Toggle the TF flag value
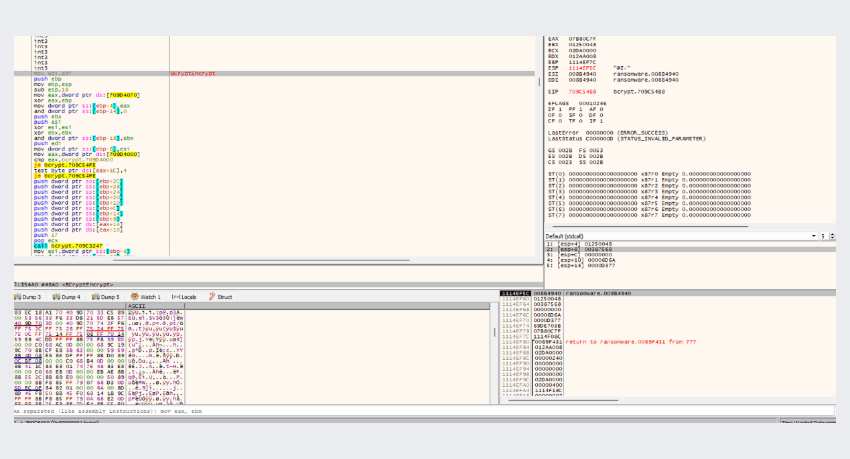Screen dimensions: 850x459 [x=580, y=121]
